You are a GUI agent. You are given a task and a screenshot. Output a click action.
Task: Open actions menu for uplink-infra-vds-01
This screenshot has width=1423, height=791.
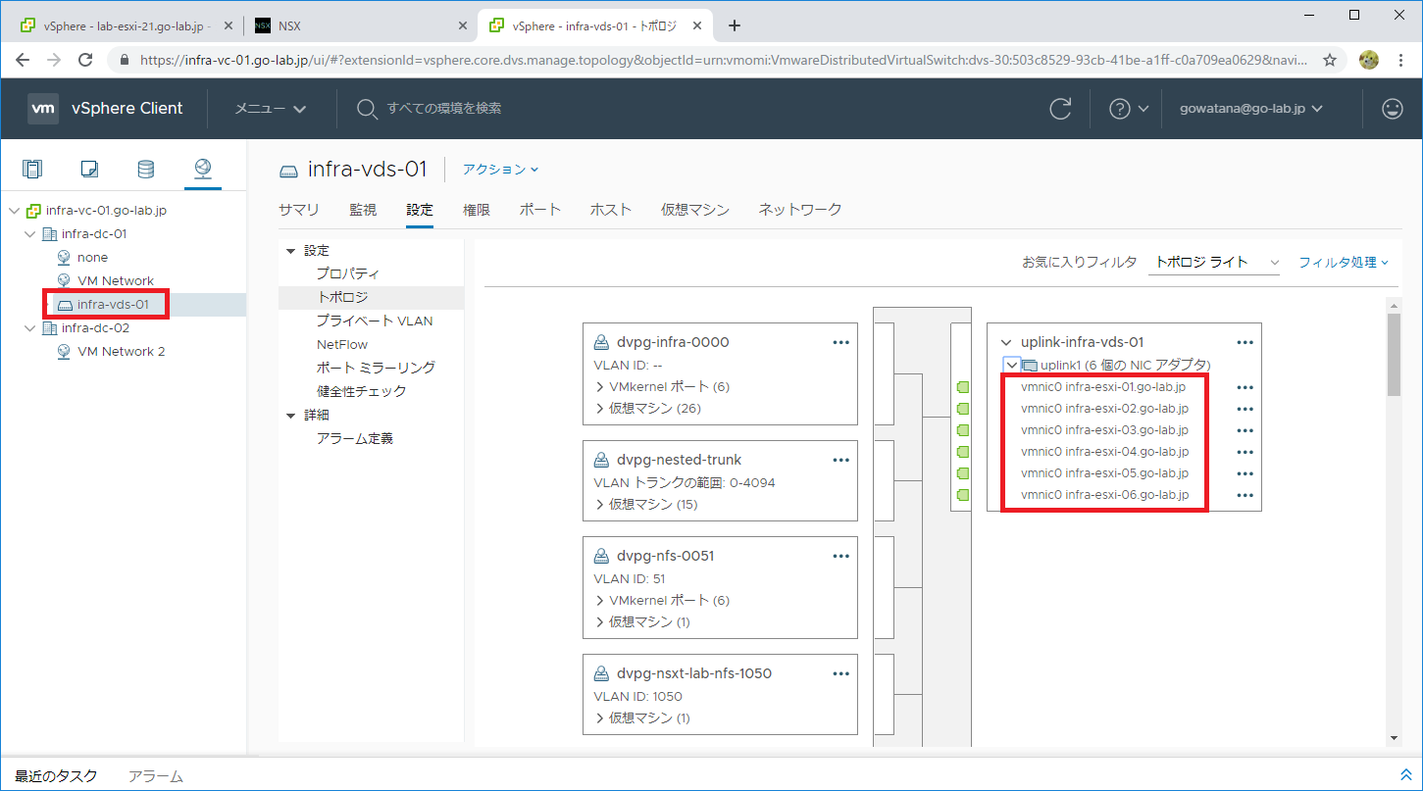point(1245,342)
